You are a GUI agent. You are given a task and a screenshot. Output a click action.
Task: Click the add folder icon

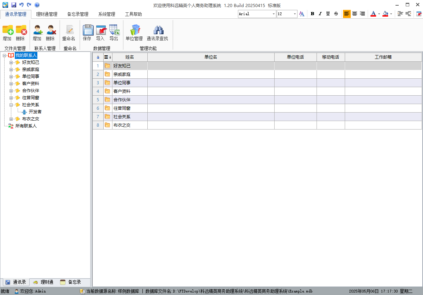7,30
